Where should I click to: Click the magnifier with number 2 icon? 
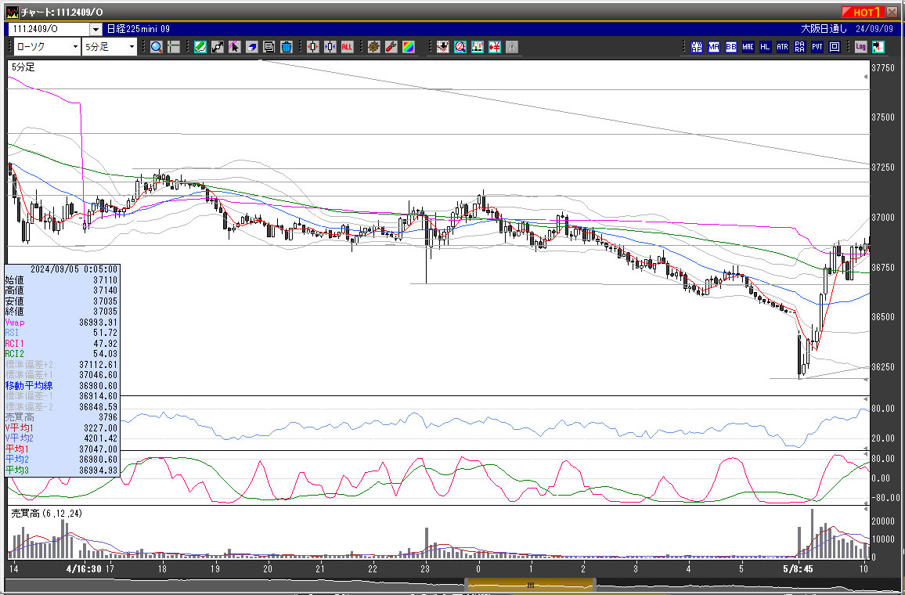pos(460,47)
